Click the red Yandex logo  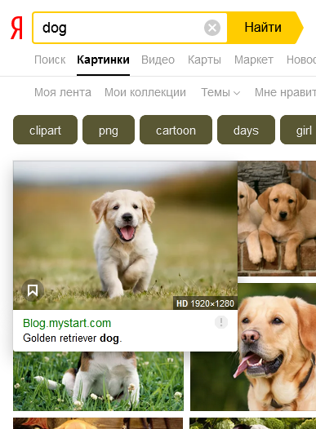pyautogui.click(x=16, y=28)
